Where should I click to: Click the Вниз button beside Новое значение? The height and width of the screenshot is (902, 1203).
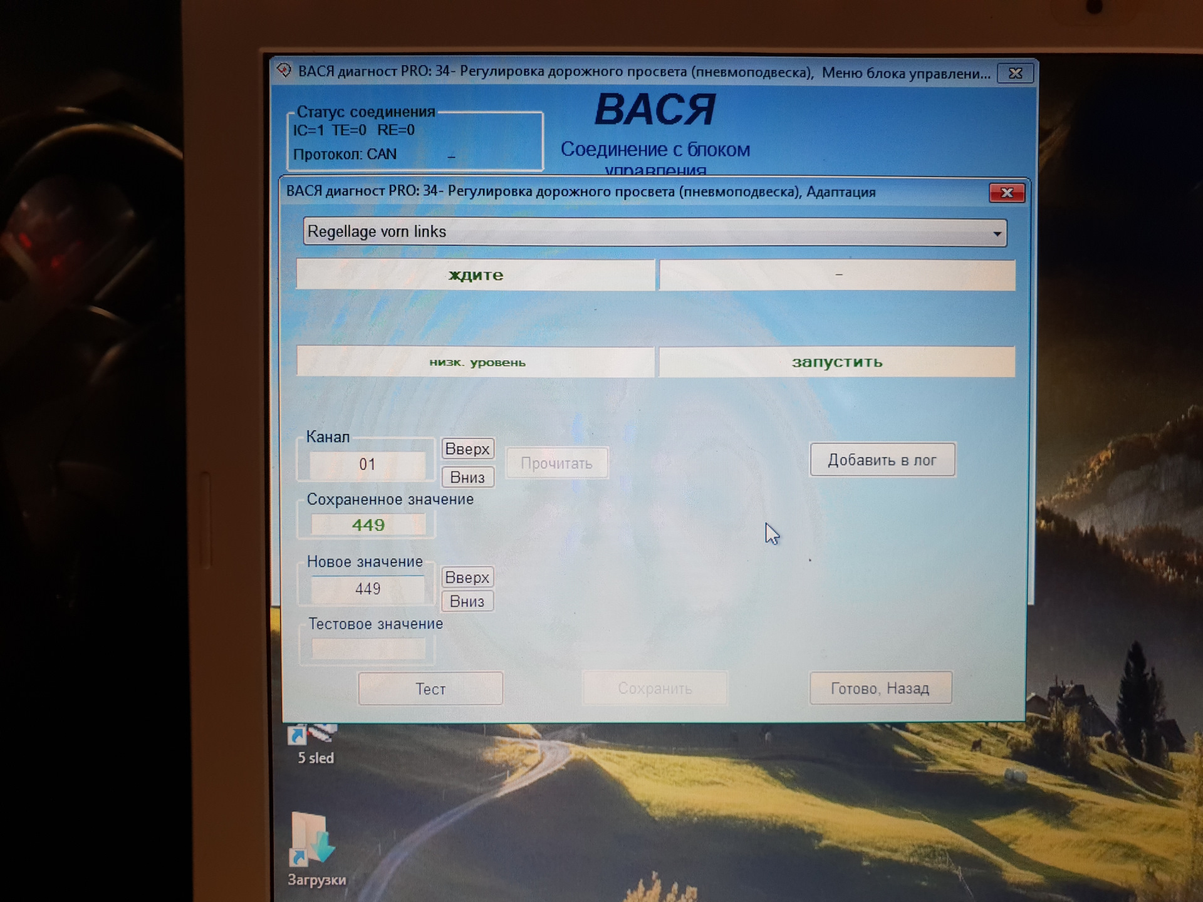[467, 601]
